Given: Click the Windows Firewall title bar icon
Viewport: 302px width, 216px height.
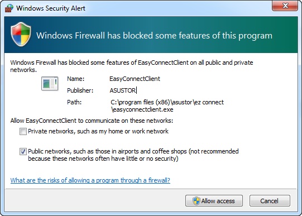Looking at the screenshot, I should [9, 8].
